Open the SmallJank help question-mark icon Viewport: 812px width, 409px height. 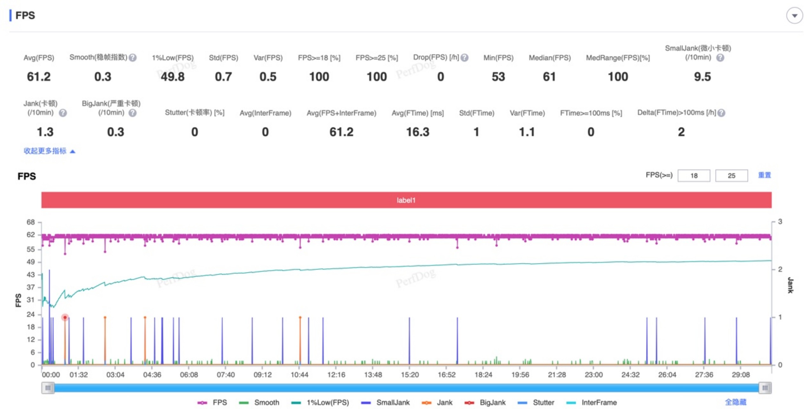point(720,58)
